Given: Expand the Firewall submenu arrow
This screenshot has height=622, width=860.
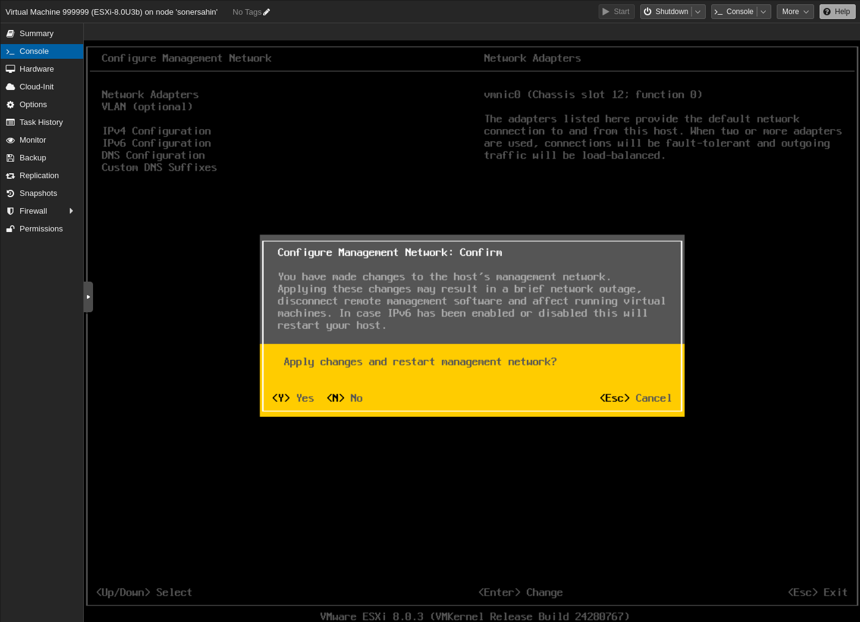Looking at the screenshot, I should (71, 211).
